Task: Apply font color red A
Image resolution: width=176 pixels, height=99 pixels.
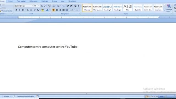Action: coord(47,10)
